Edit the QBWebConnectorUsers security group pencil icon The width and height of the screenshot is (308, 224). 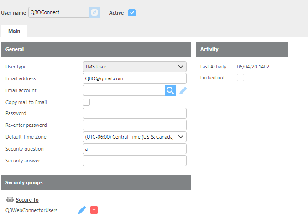point(82,210)
